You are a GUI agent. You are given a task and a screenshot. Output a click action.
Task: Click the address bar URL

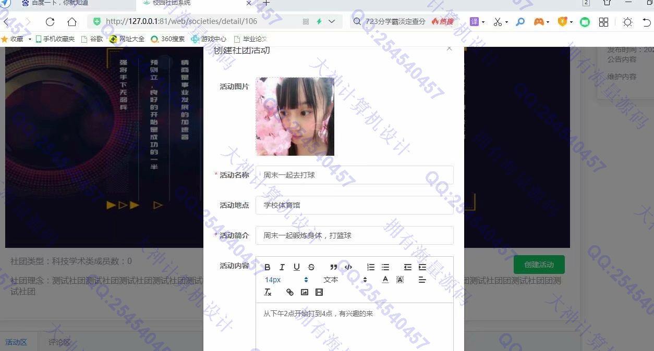click(181, 21)
